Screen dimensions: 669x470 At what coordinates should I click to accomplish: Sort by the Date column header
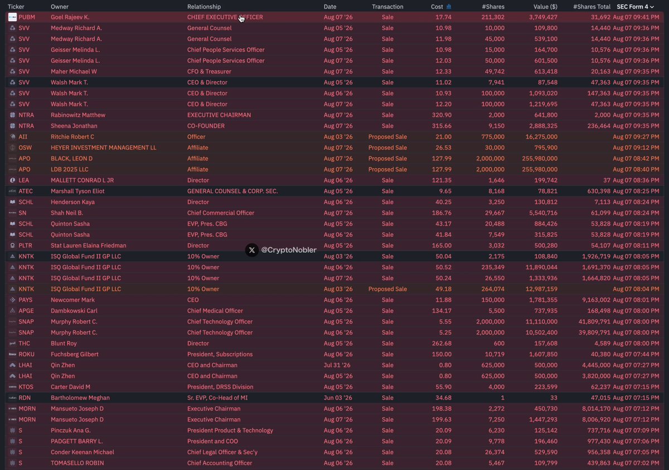[x=330, y=7]
